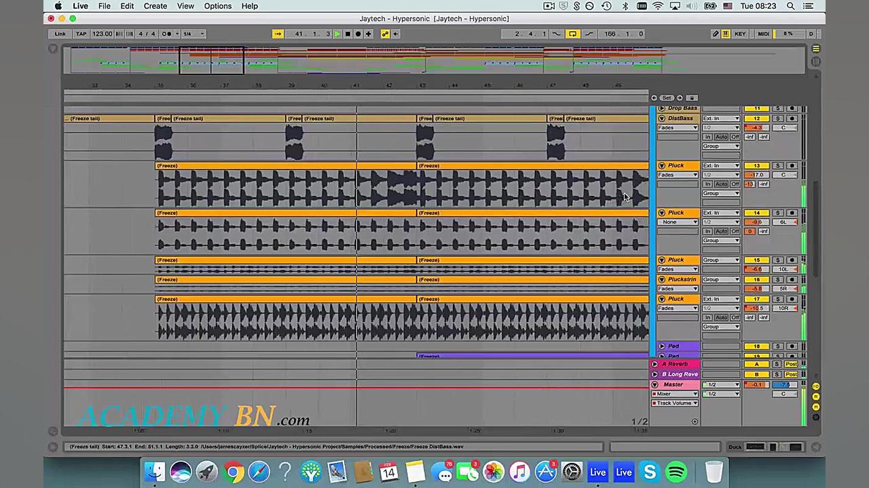Click track 17 pan control 10R

pyautogui.click(x=783, y=308)
